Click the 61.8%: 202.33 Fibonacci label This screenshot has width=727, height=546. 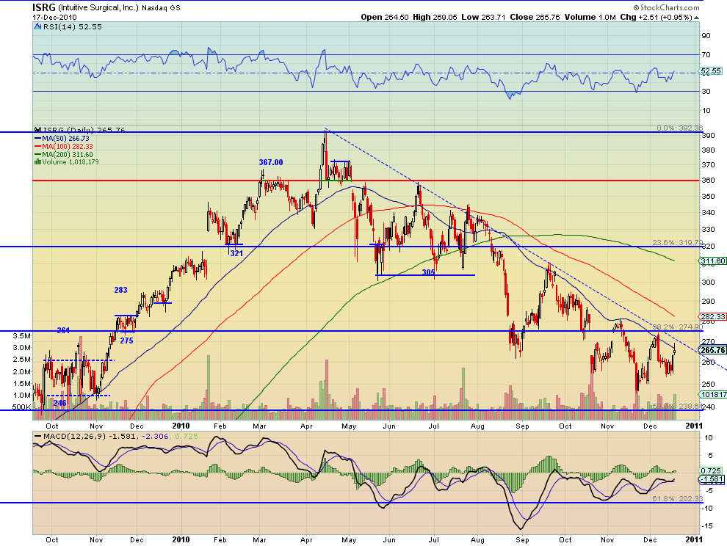click(x=677, y=499)
